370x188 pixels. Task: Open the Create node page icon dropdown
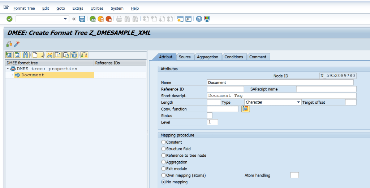(38, 55)
